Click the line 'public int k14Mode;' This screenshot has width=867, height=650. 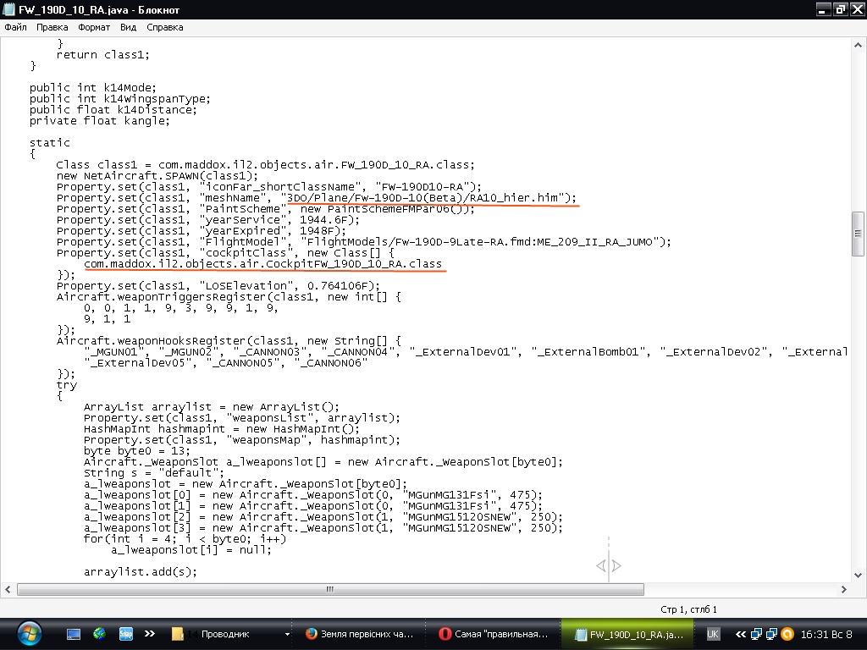point(93,87)
